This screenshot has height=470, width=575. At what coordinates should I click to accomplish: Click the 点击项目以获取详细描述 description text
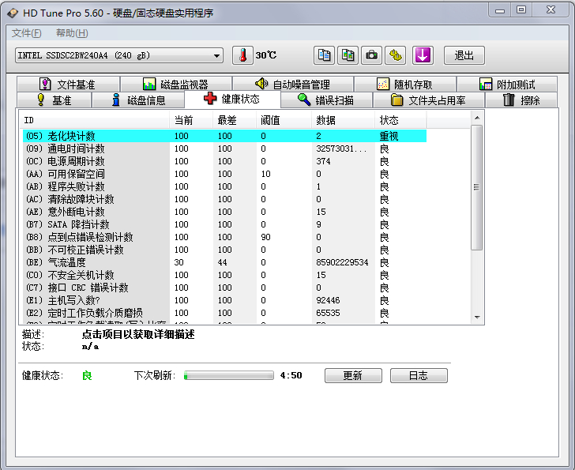point(138,334)
